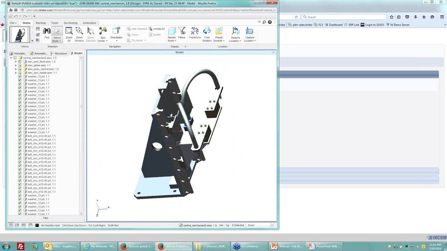This screenshot has width=447, height=251.
Task: Open the Animation ribbon tab
Action: coord(89,23)
